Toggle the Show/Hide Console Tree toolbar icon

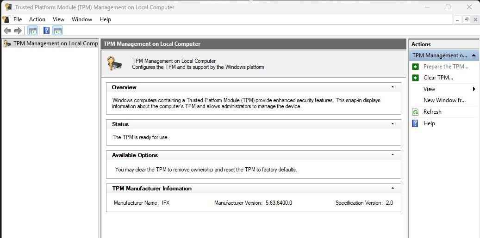coord(33,31)
